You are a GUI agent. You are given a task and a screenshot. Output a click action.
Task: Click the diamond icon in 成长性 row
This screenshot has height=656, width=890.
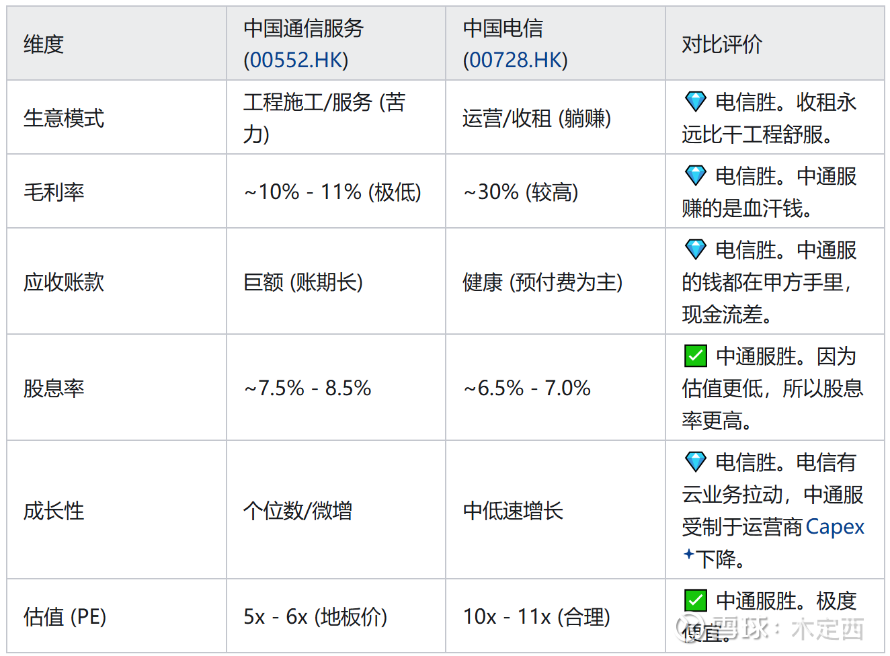(x=695, y=462)
